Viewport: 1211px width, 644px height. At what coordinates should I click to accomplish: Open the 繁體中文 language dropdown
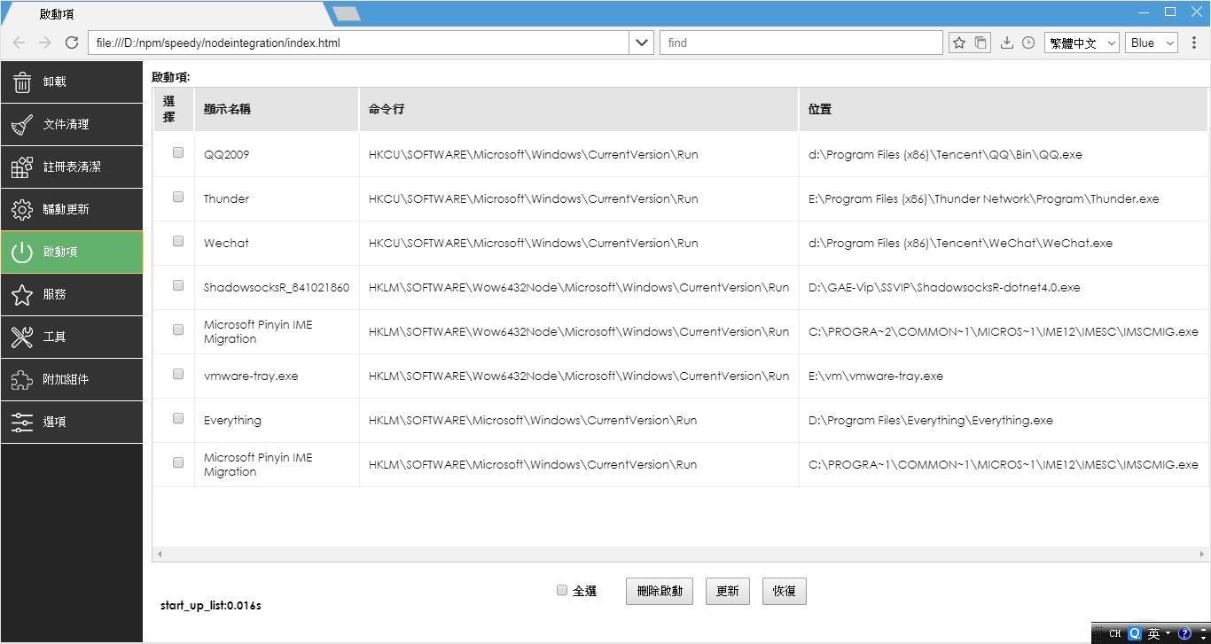pos(1082,43)
